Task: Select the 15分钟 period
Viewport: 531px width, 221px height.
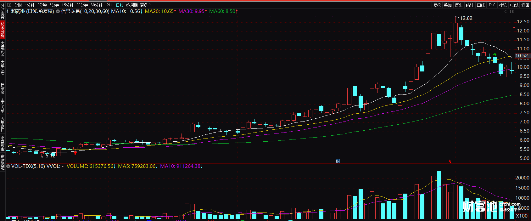Action: pos(67,5)
